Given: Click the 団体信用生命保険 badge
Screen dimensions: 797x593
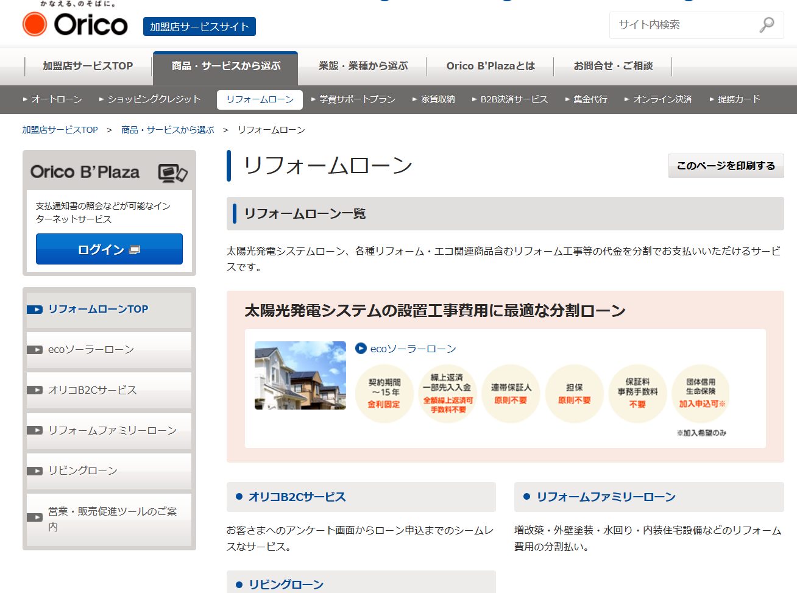Looking at the screenshot, I should coord(701,394).
